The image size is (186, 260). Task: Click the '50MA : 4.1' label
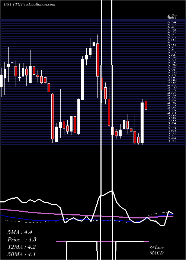[x=22, y=254]
